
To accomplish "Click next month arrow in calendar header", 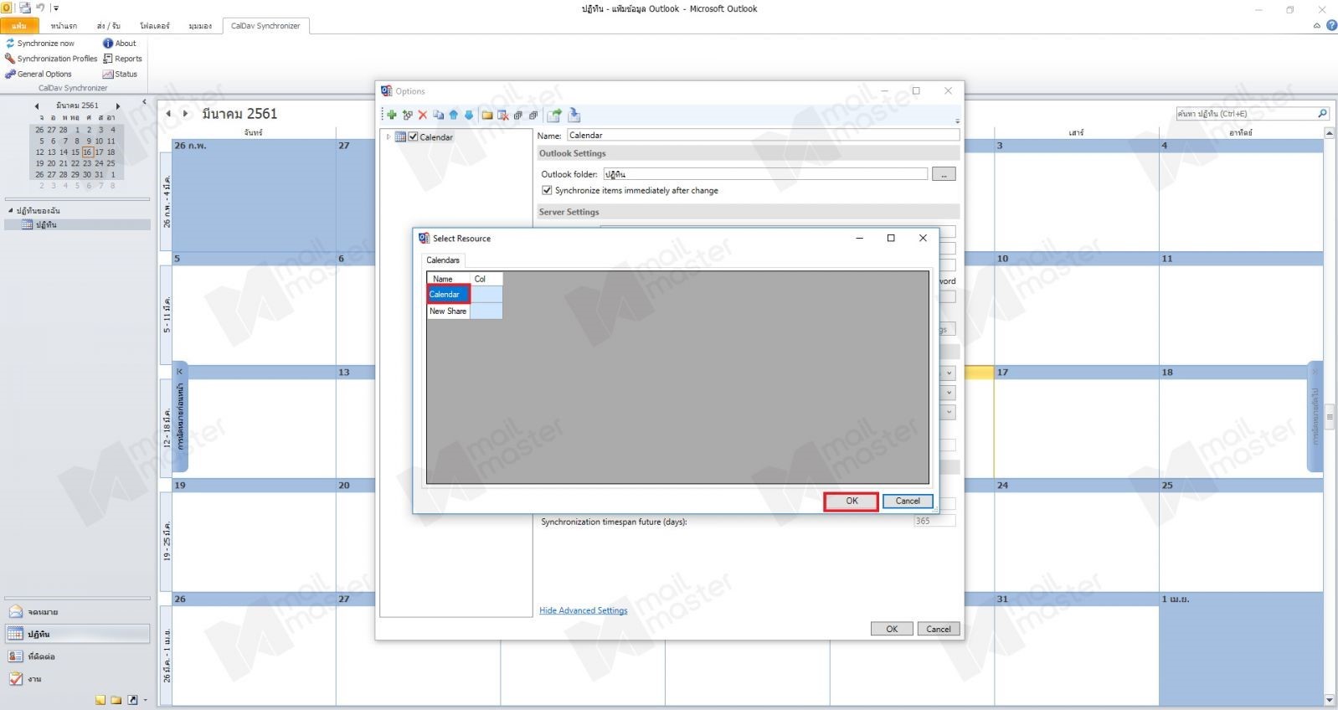I will coord(185,114).
